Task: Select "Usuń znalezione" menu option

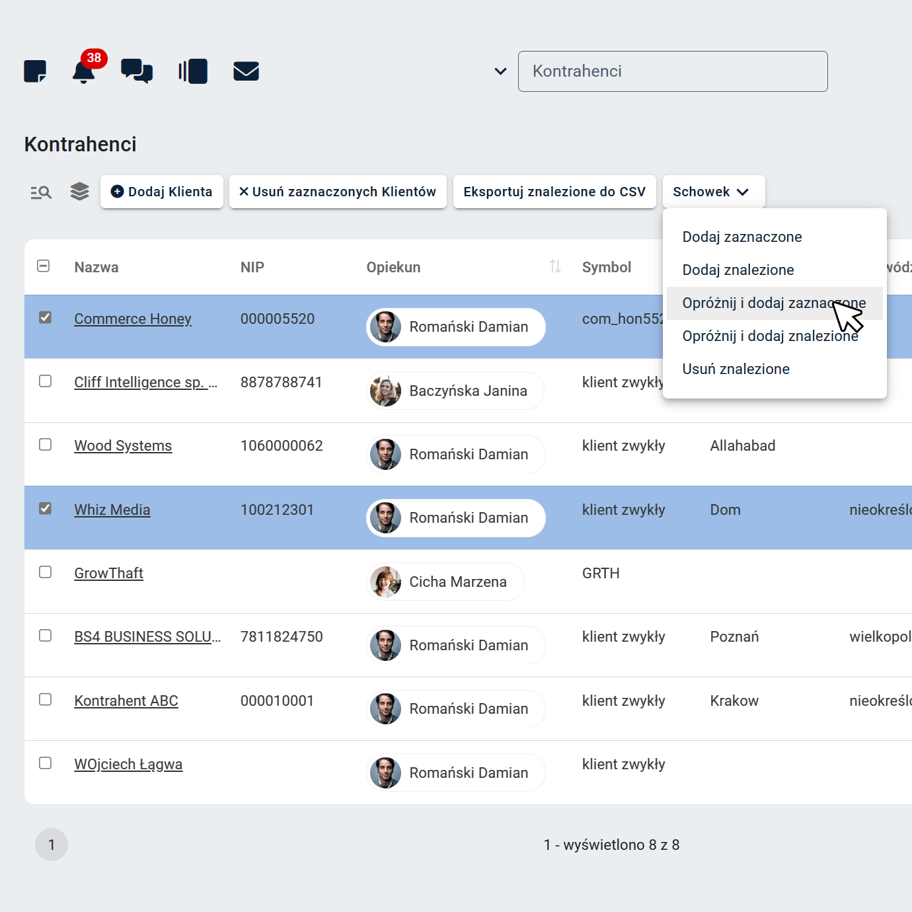Action: pos(736,369)
